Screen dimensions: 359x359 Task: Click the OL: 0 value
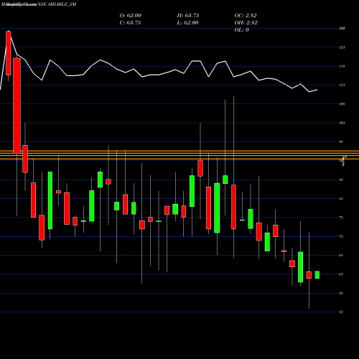242,30
